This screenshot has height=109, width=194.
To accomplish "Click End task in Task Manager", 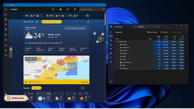I will pyautogui.click(x=164, y=32).
